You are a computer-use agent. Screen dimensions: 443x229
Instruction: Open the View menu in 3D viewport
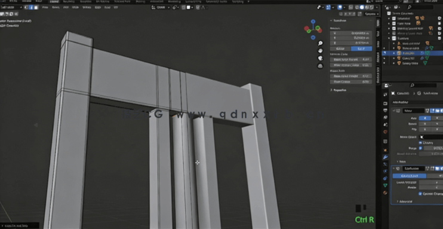click(x=45, y=7)
